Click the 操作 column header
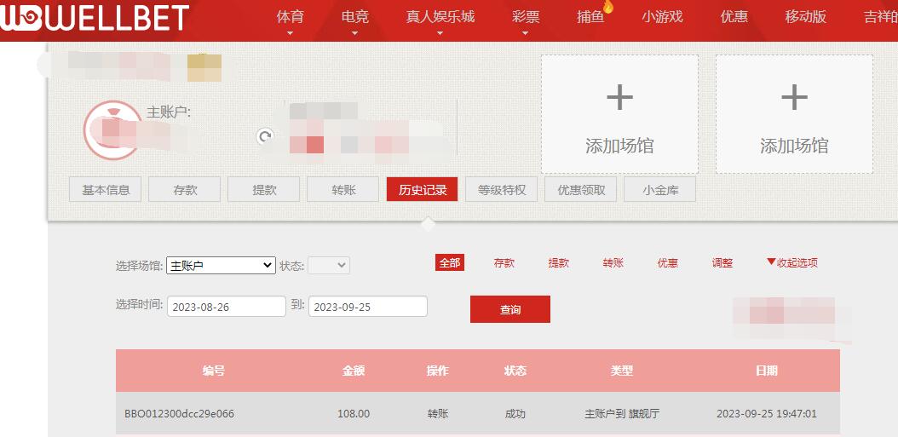The image size is (898, 437). (437, 371)
